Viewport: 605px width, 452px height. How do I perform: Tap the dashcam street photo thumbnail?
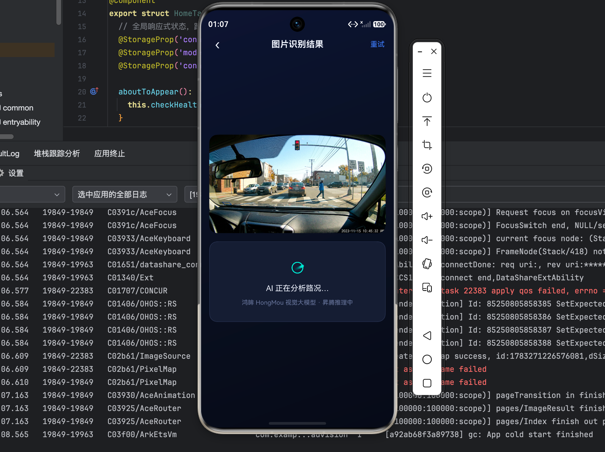(x=297, y=184)
